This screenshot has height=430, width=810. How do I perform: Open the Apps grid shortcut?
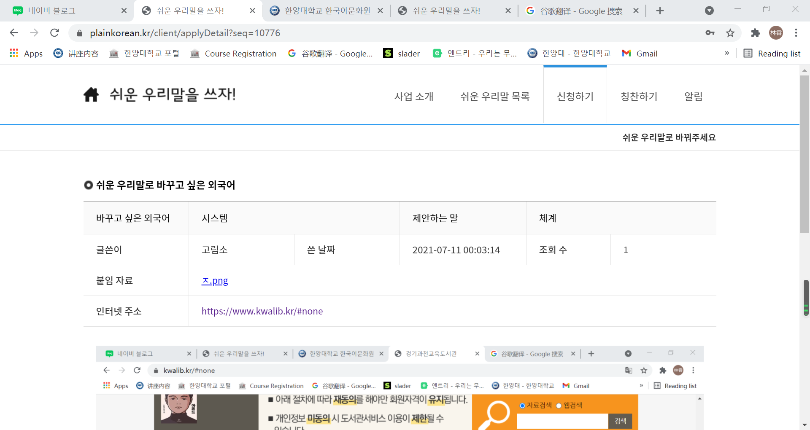coord(26,54)
